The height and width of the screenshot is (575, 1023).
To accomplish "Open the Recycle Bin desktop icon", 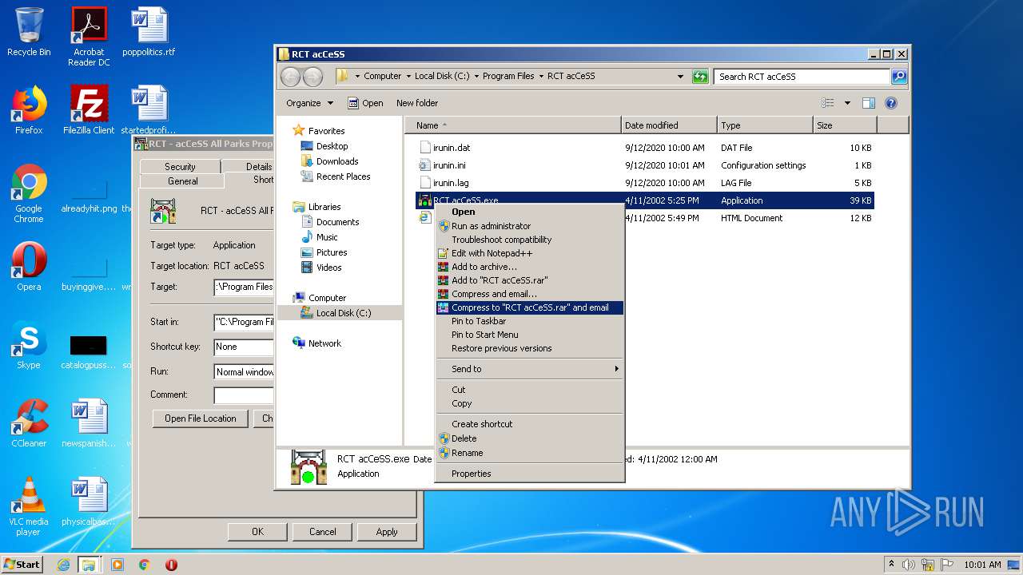I will 29,32.
